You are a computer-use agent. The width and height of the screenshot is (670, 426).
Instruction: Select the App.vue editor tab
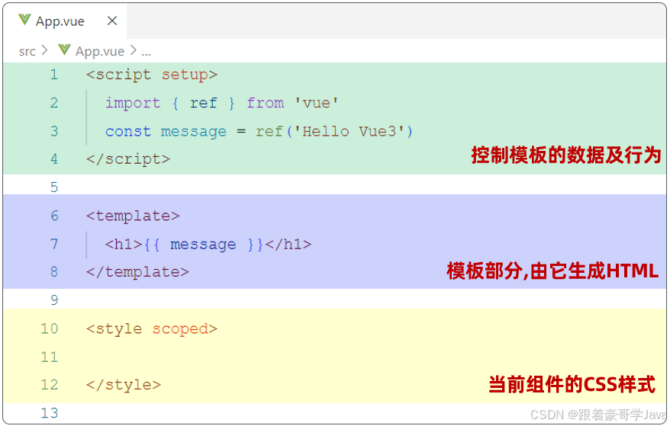pyautogui.click(x=65, y=21)
